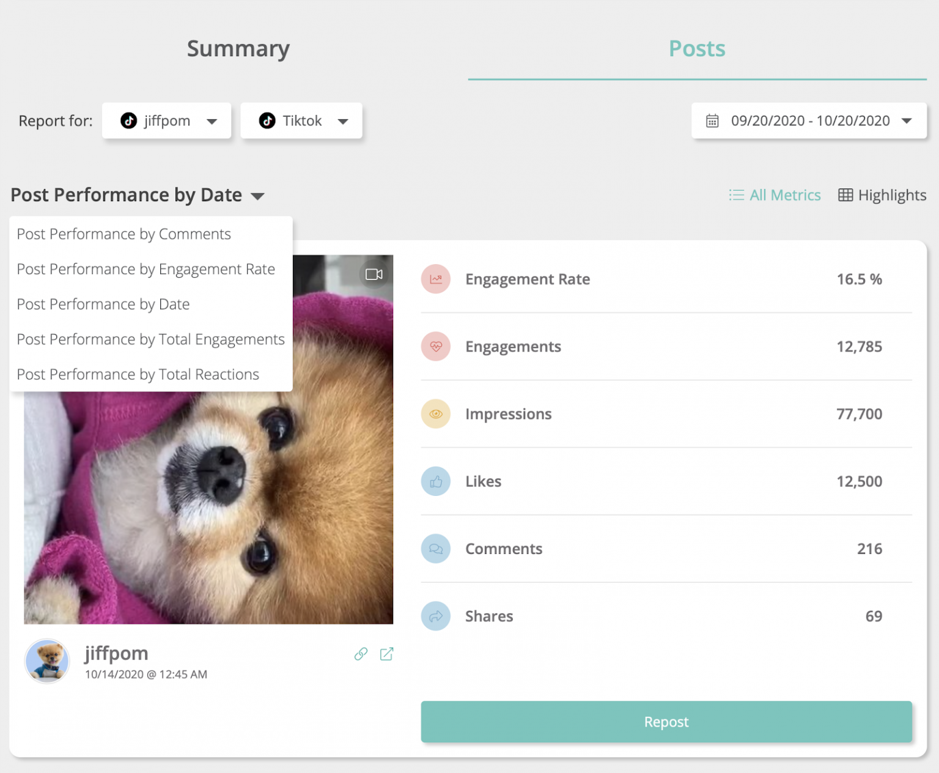
Task: Click the Repost button
Action: tap(666, 722)
